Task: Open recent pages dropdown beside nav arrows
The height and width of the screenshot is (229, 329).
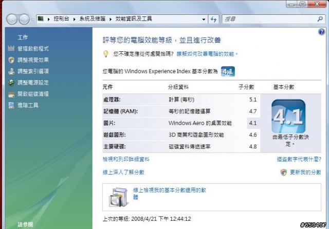Action: pos(33,20)
